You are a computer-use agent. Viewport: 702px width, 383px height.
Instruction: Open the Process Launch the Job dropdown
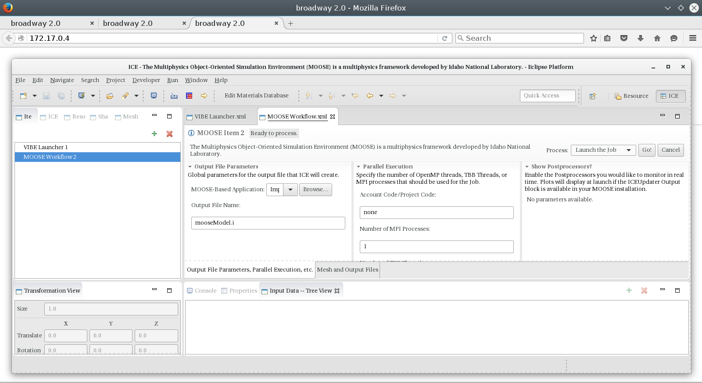coord(603,150)
